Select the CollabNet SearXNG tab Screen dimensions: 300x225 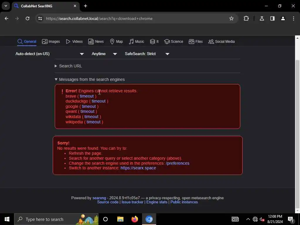coord(45,6)
